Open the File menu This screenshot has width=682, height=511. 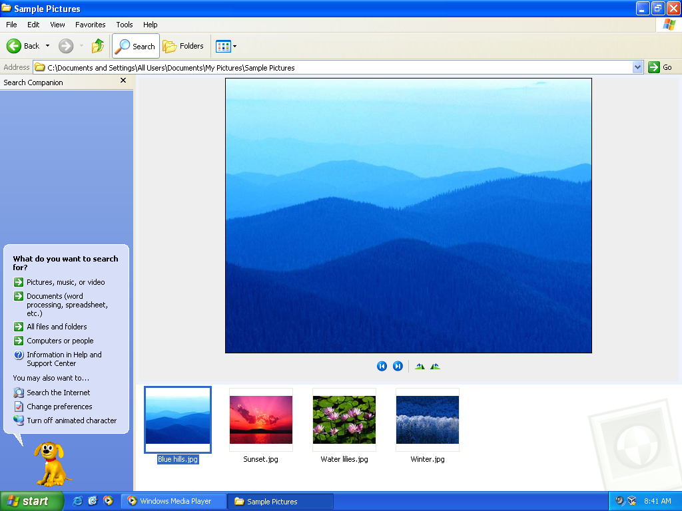(x=11, y=25)
